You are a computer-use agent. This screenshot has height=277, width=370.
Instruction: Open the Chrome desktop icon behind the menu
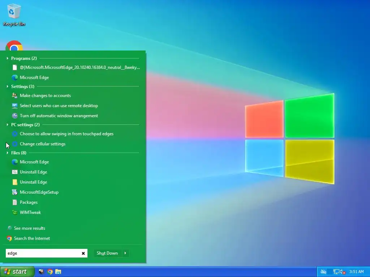click(x=14, y=46)
